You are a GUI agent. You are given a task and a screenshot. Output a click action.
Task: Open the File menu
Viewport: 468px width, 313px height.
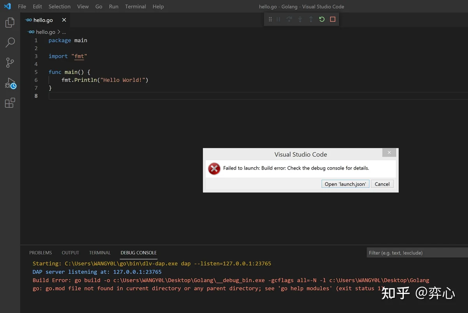(22, 7)
